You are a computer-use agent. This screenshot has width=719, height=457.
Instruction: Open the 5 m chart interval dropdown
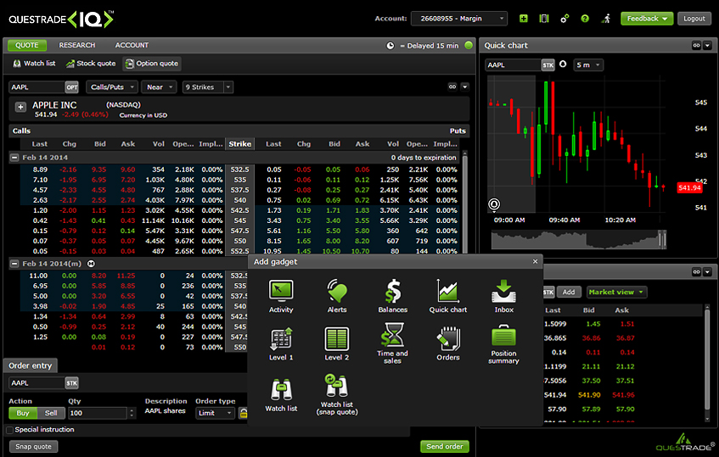pos(588,65)
